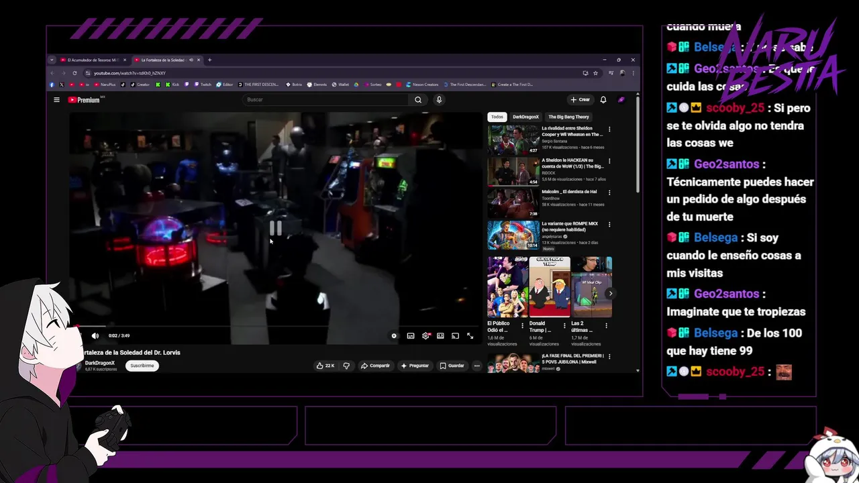Image resolution: width=859 pixels, height=483 pixels.
Task: Like the video with 22 K likes
Action: click(x=325, y=366)
